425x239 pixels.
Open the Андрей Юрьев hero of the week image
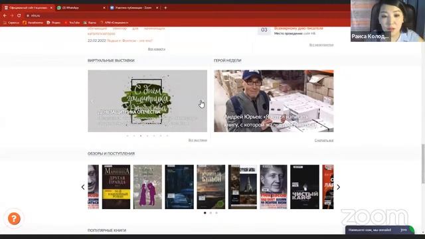click(x=274, y=101)
